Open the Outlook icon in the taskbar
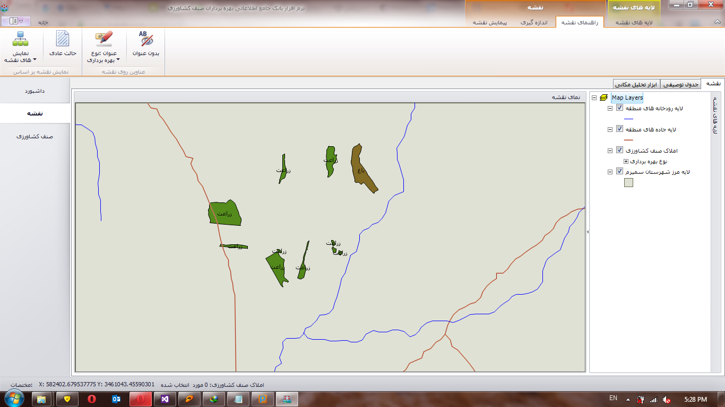The image size is (725, 407). (x=116, y=399)
